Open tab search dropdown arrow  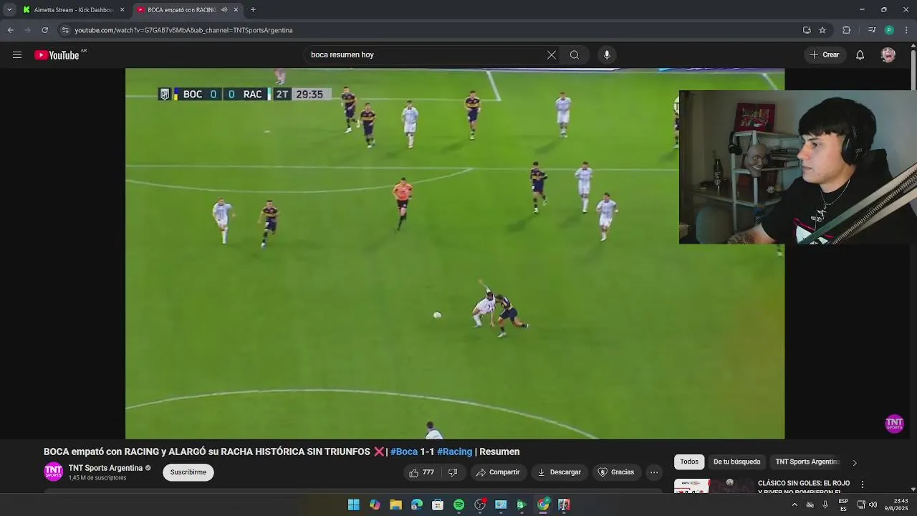point(9,10)
